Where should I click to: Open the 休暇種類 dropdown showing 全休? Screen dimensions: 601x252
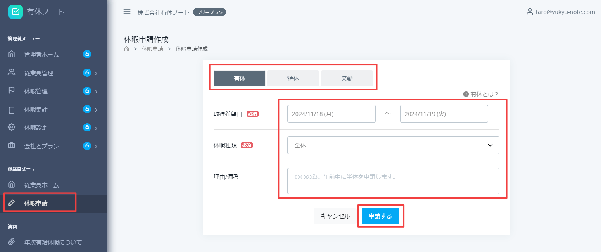tap(393, 145)
